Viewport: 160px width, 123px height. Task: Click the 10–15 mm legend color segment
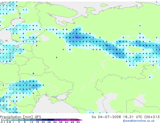pos(33,120)
